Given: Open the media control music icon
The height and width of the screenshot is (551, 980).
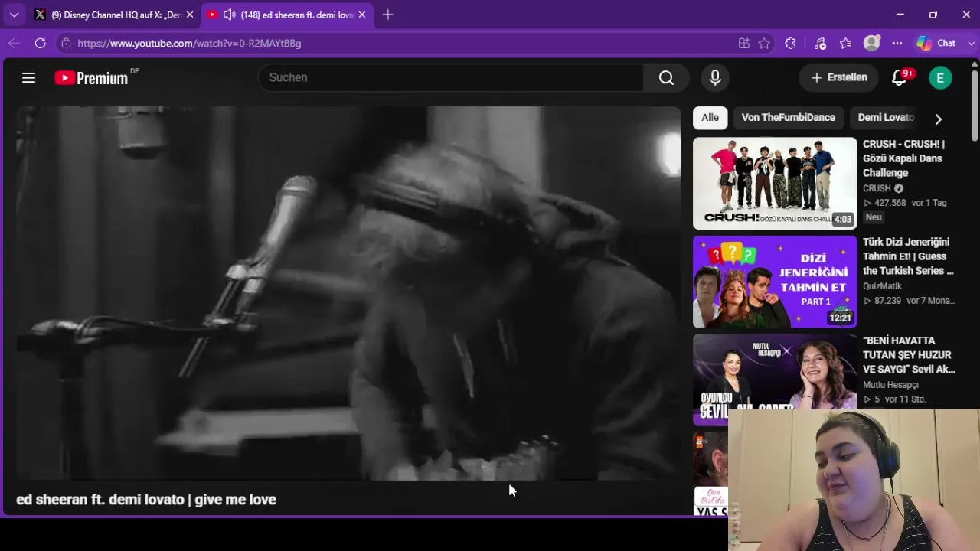Looking at the screenshot, I should 820,44.
